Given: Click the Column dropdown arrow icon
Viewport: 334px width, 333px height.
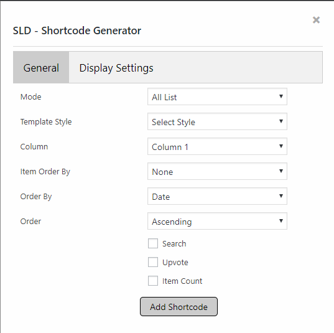Looking at the screenshot, I should [x=281, y=146].
